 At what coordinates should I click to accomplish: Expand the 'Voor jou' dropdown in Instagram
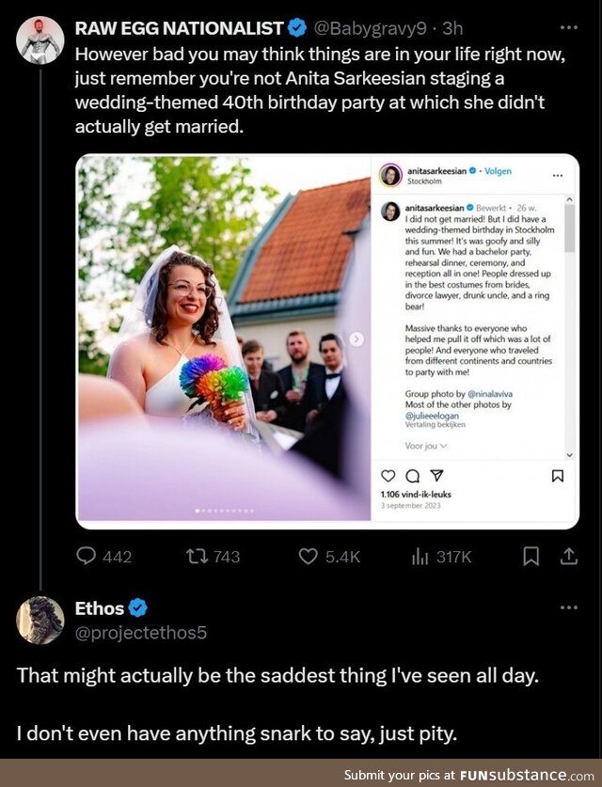(x=426, y=445)
